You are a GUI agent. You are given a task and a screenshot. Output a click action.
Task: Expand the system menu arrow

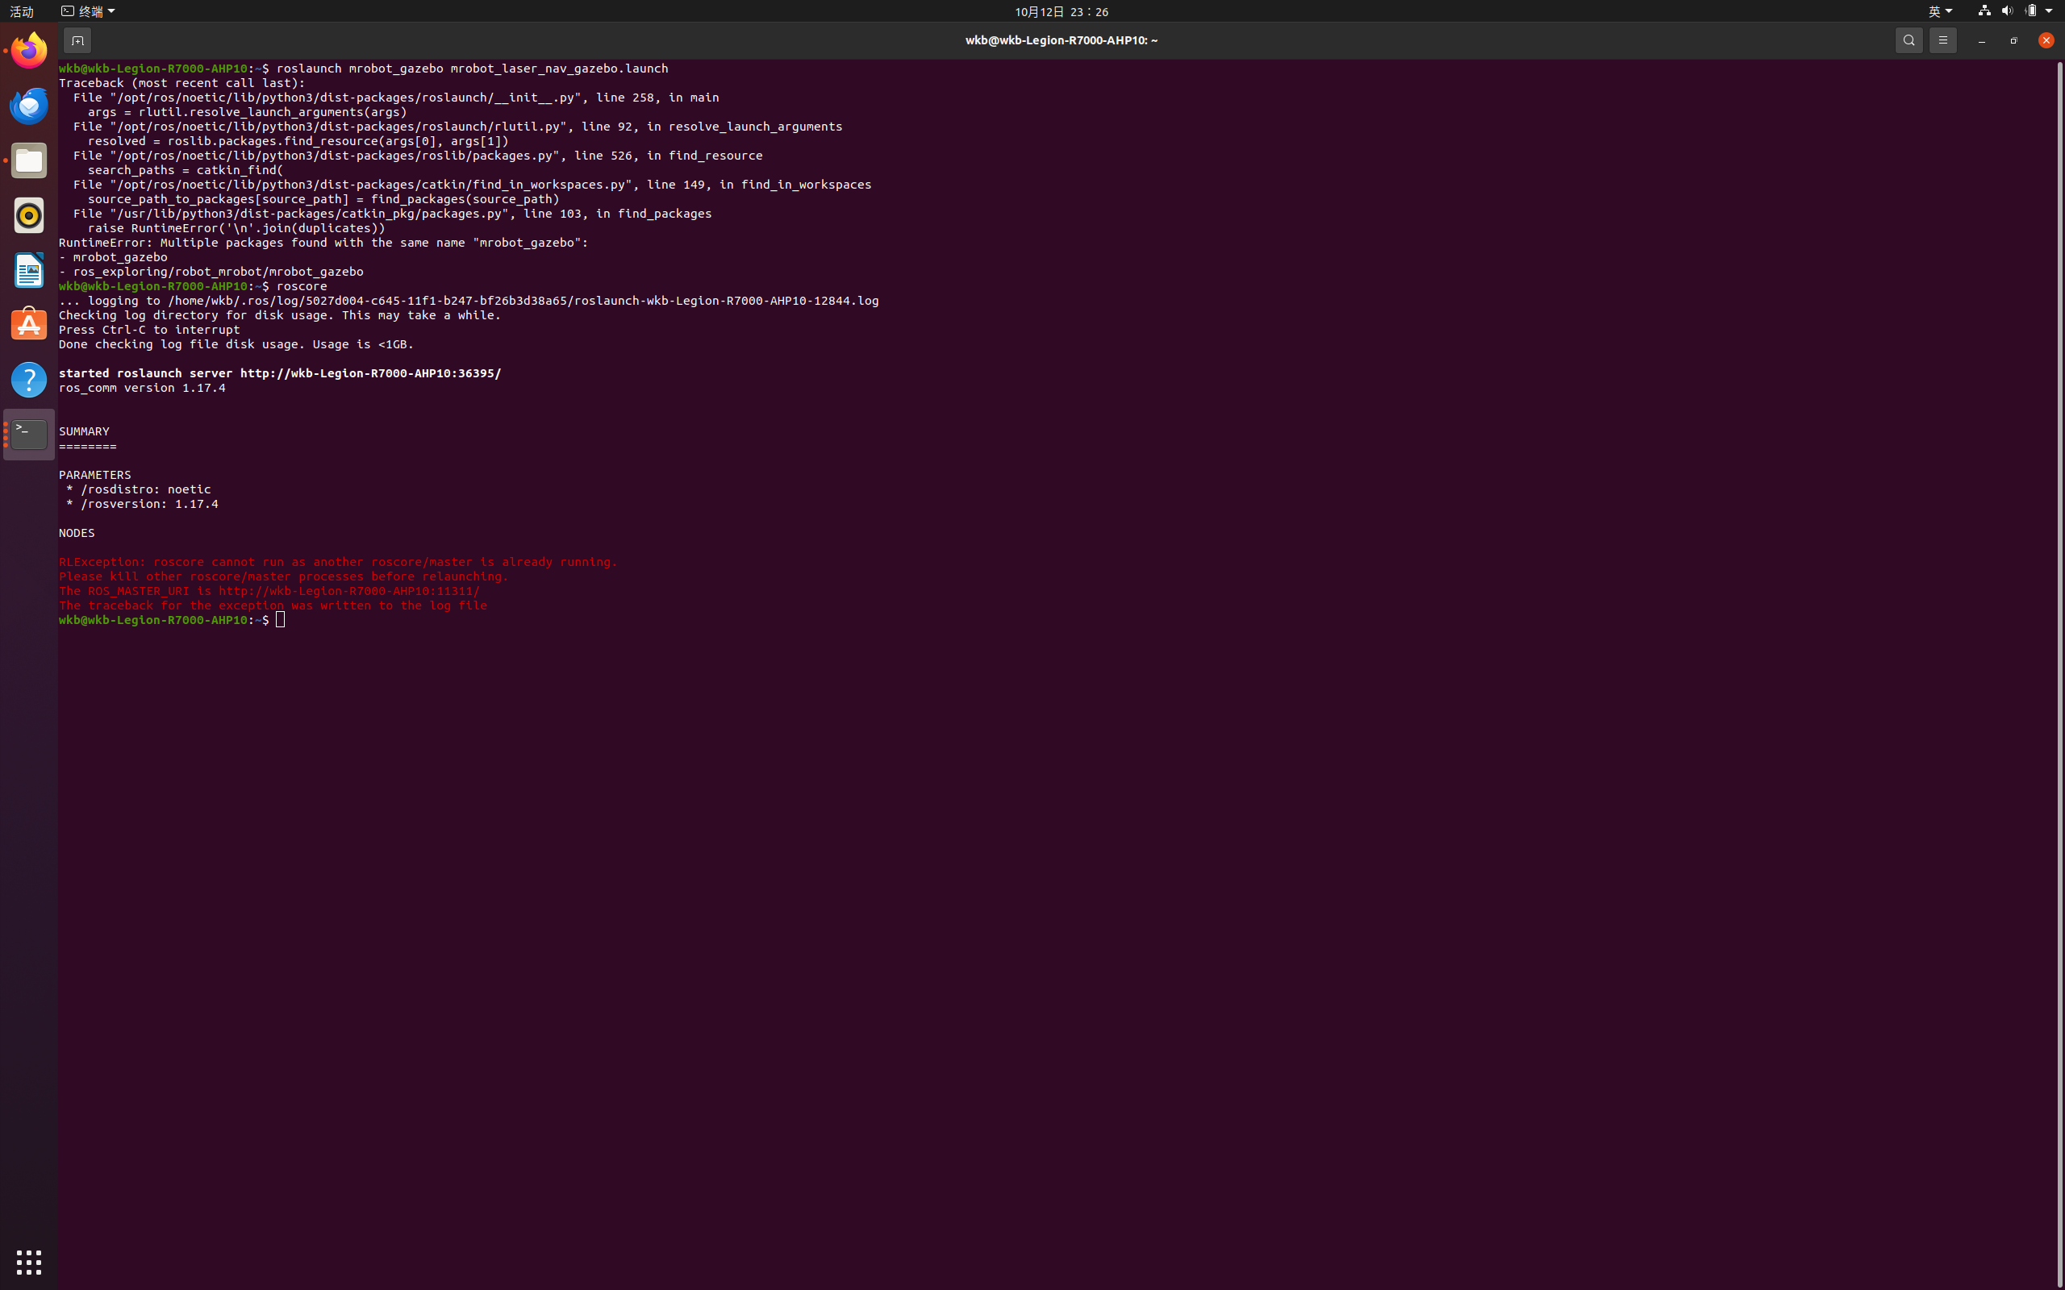click(2049, 11)
